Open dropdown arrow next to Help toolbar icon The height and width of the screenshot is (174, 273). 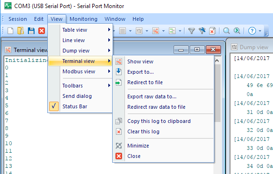pos(260,31)
